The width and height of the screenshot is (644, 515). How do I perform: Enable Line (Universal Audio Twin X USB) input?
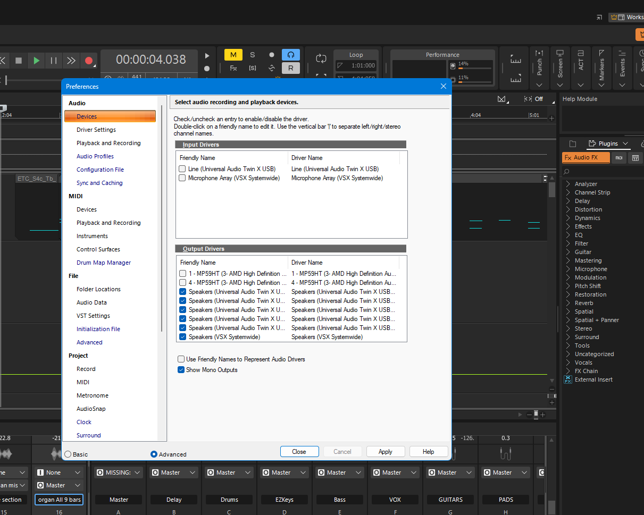pos(182,169)
